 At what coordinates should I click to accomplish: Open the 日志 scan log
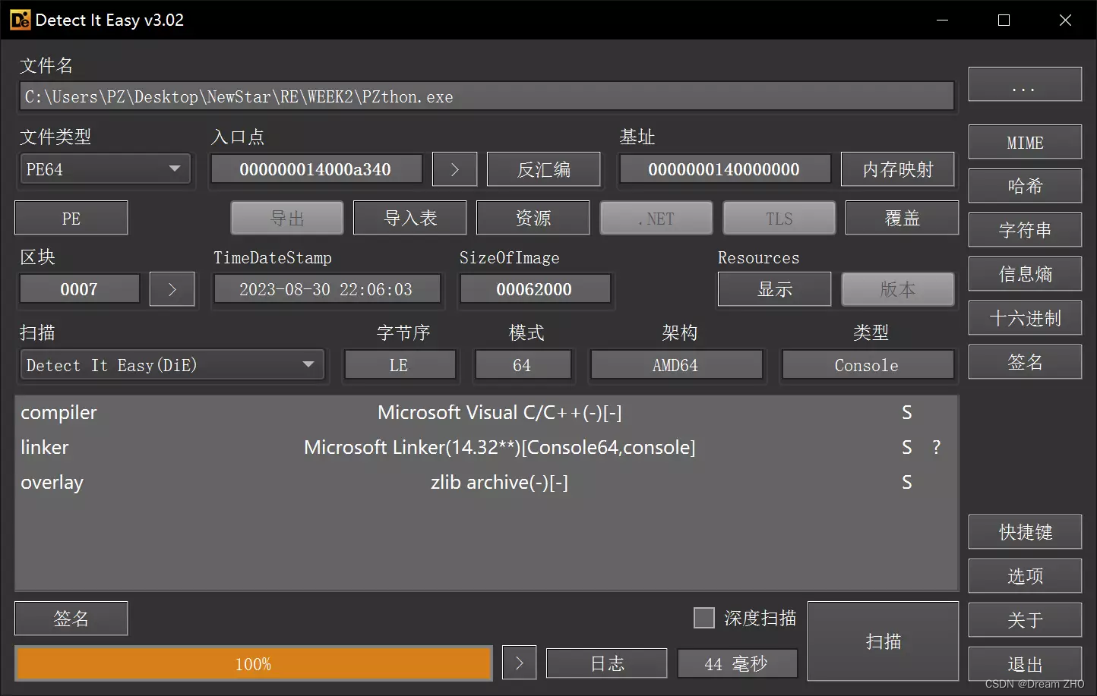pyautogui.click(x=606, y=663)
